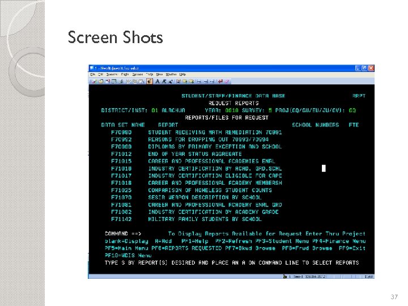Click the highlighted orange toolbar icon

pyautogui.click(x=150, y=82)
